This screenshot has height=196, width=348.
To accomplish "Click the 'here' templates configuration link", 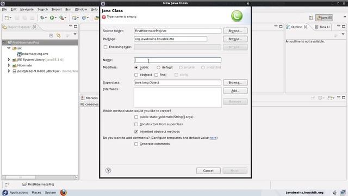I will 213,138.
